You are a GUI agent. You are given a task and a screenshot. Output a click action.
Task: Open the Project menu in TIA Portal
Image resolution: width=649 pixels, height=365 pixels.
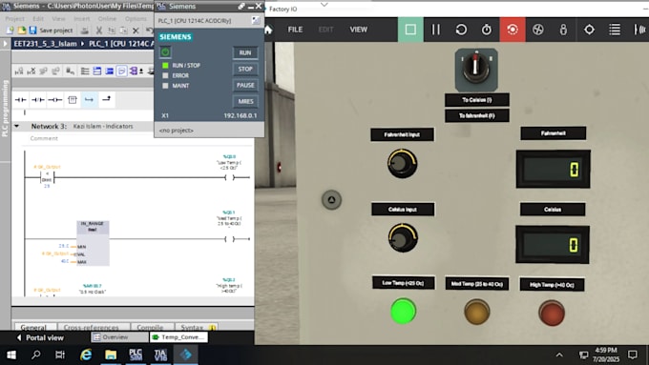[x=15, y=19]
